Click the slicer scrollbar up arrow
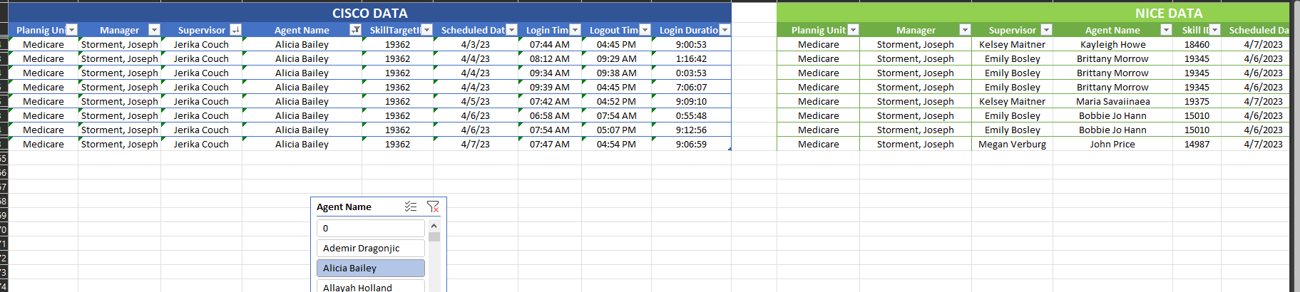This screenshot has width=1300, height=292. click(x=434, y=226)
